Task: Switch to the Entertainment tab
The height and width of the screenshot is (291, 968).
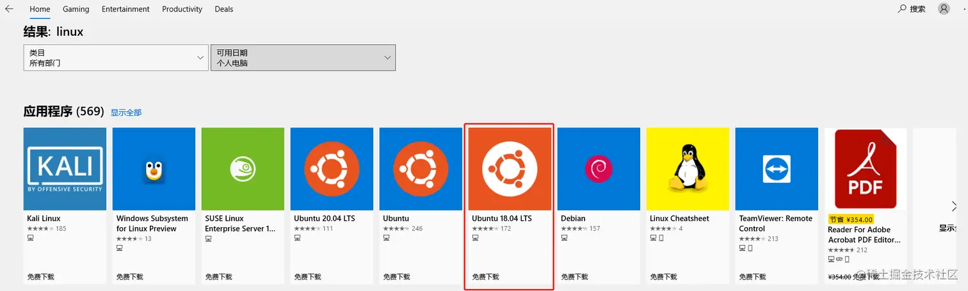Action: pos(125,9)
